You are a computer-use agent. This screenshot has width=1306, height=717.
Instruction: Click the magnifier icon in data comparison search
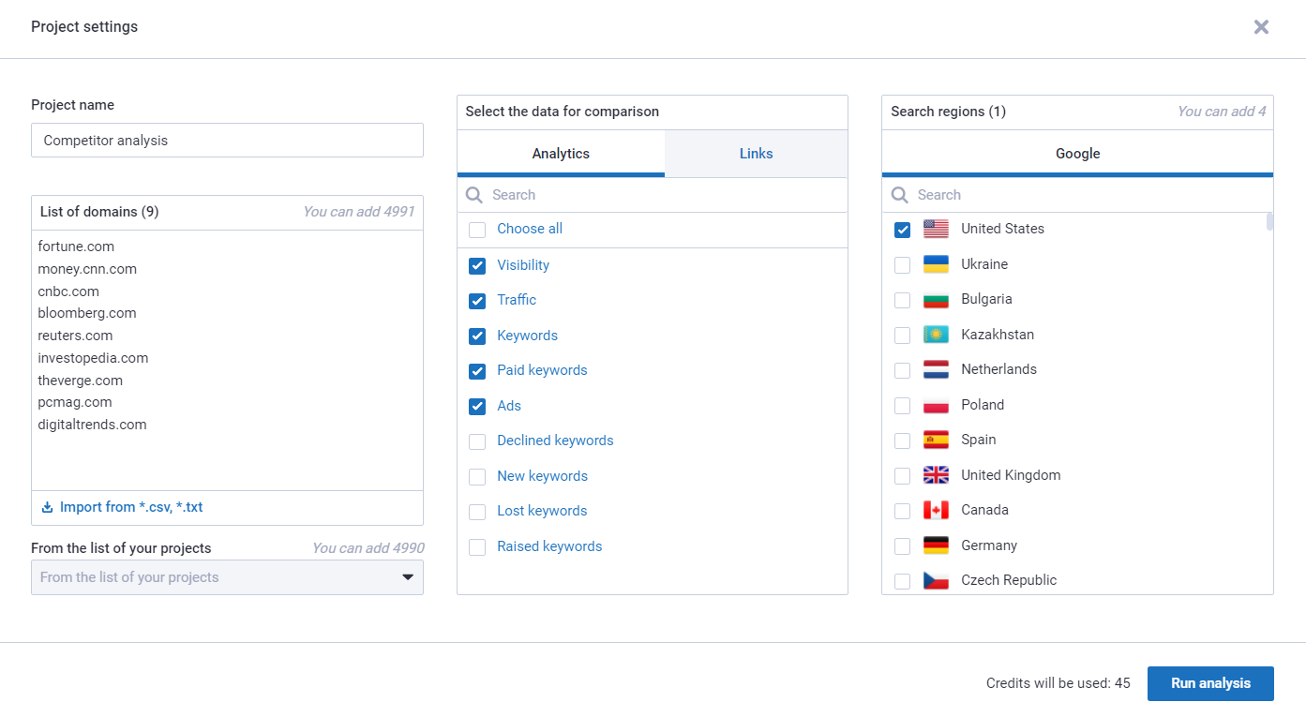pyautogui.click(x=474, y=195)
